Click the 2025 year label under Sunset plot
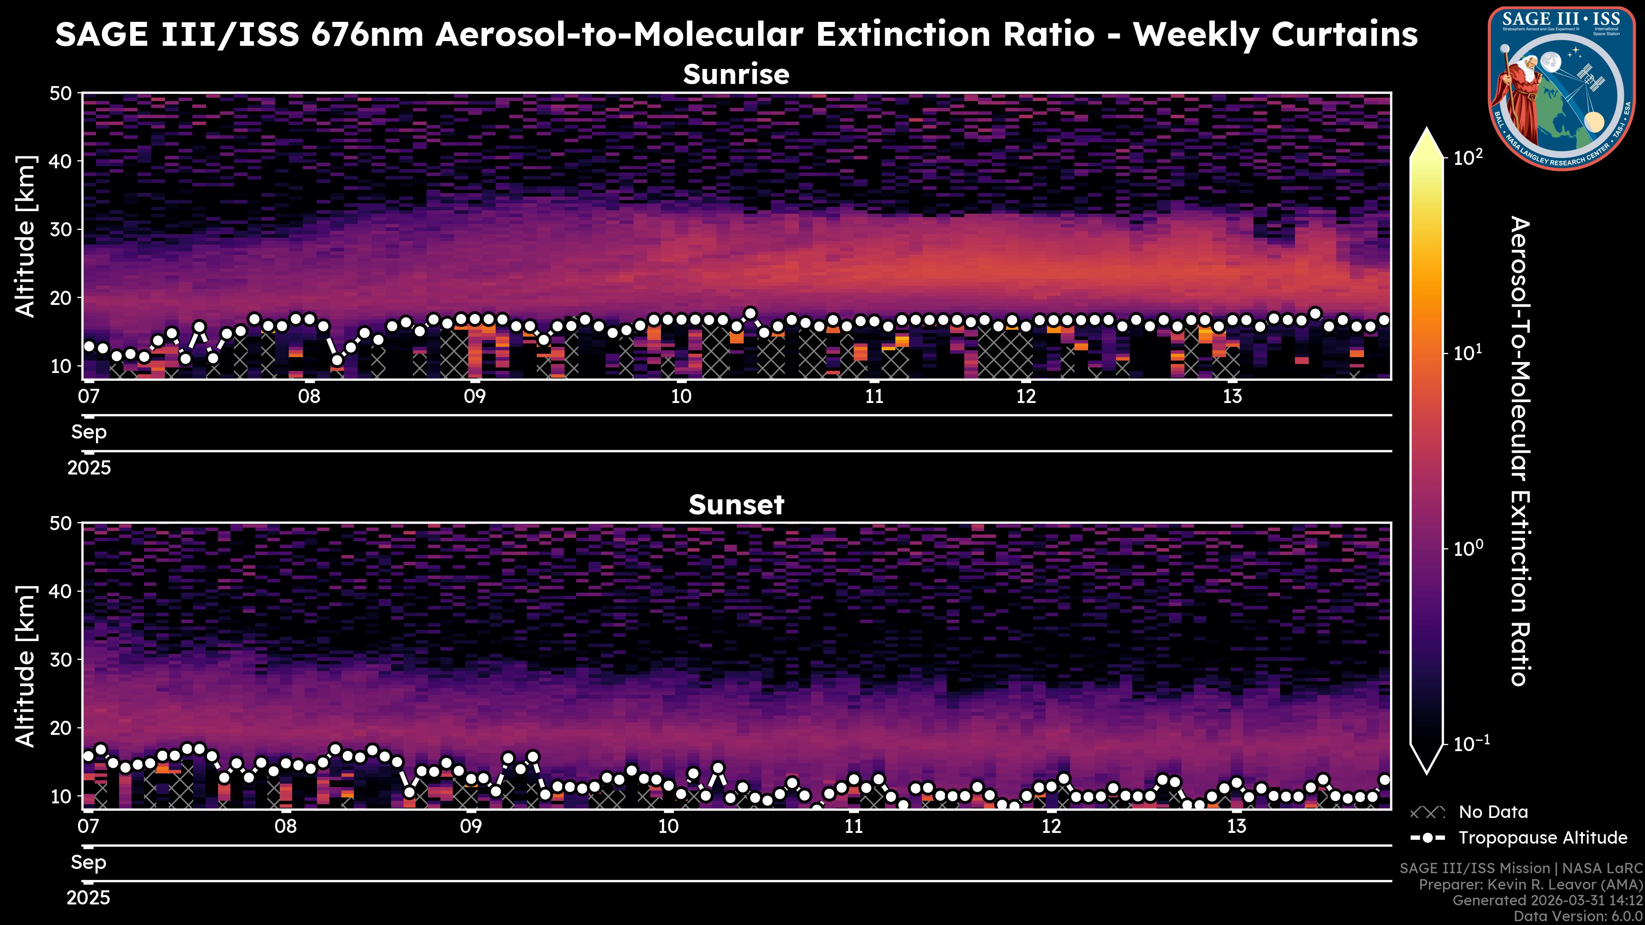The image size is (1645, 925). click(88, 898)
